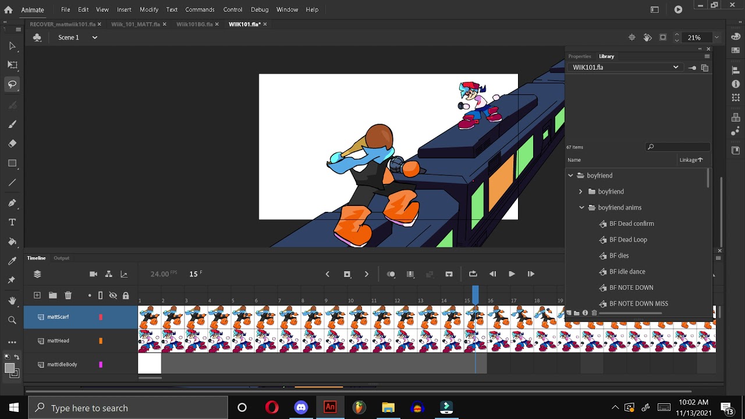Select the Eyedropper tool

point(12,261)
